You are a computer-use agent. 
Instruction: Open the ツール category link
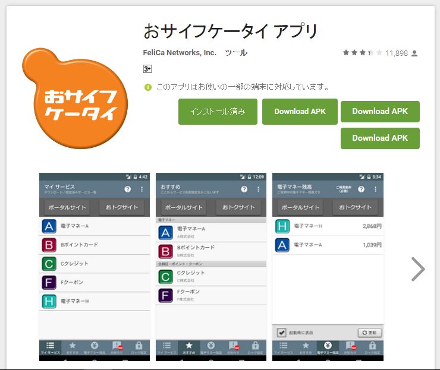(236, 53)
